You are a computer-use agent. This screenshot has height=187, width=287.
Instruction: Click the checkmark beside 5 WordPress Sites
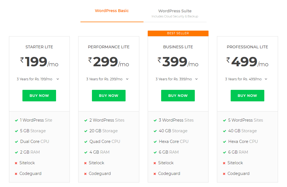point(224,120)
